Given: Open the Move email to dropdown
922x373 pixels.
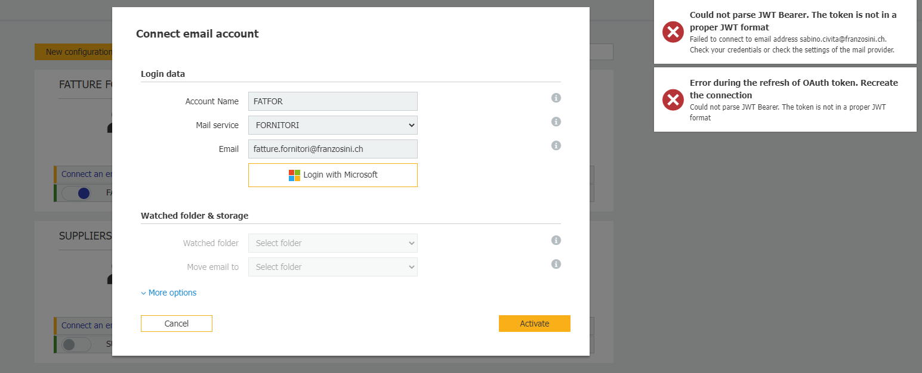Looking at the screenshot, I should tap(332, 267).
